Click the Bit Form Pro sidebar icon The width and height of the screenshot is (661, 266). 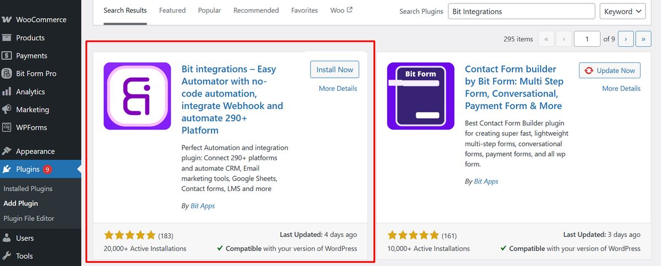coord(7,73)
